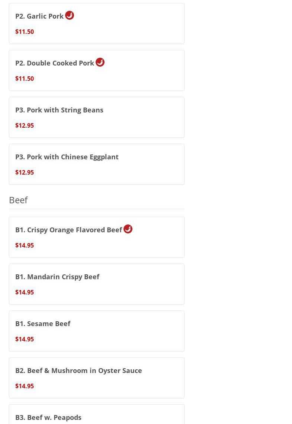
Task: Click the $11.50 price under Garlic Pork
Action: [25, 32]
